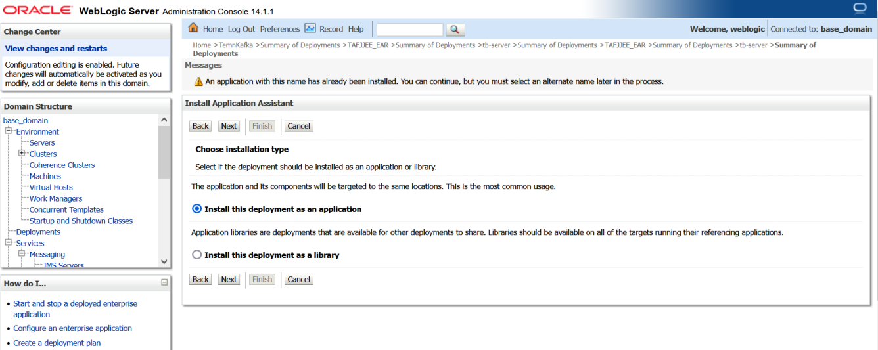This screenshot has width=878, height=350.
Task: Open Preferences from the top toolbar
Action: point(279,29)
